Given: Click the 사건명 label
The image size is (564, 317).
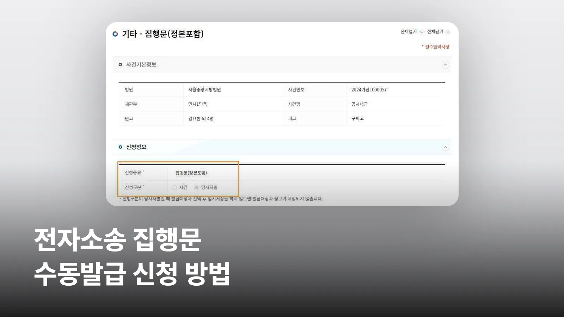Looking at the screenshot, I should 294,104.
